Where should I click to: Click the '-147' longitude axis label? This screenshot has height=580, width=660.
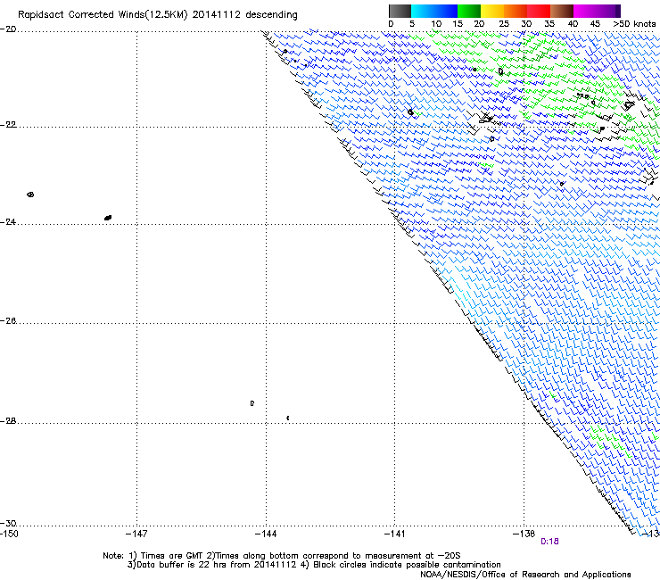tap(136, 534)
